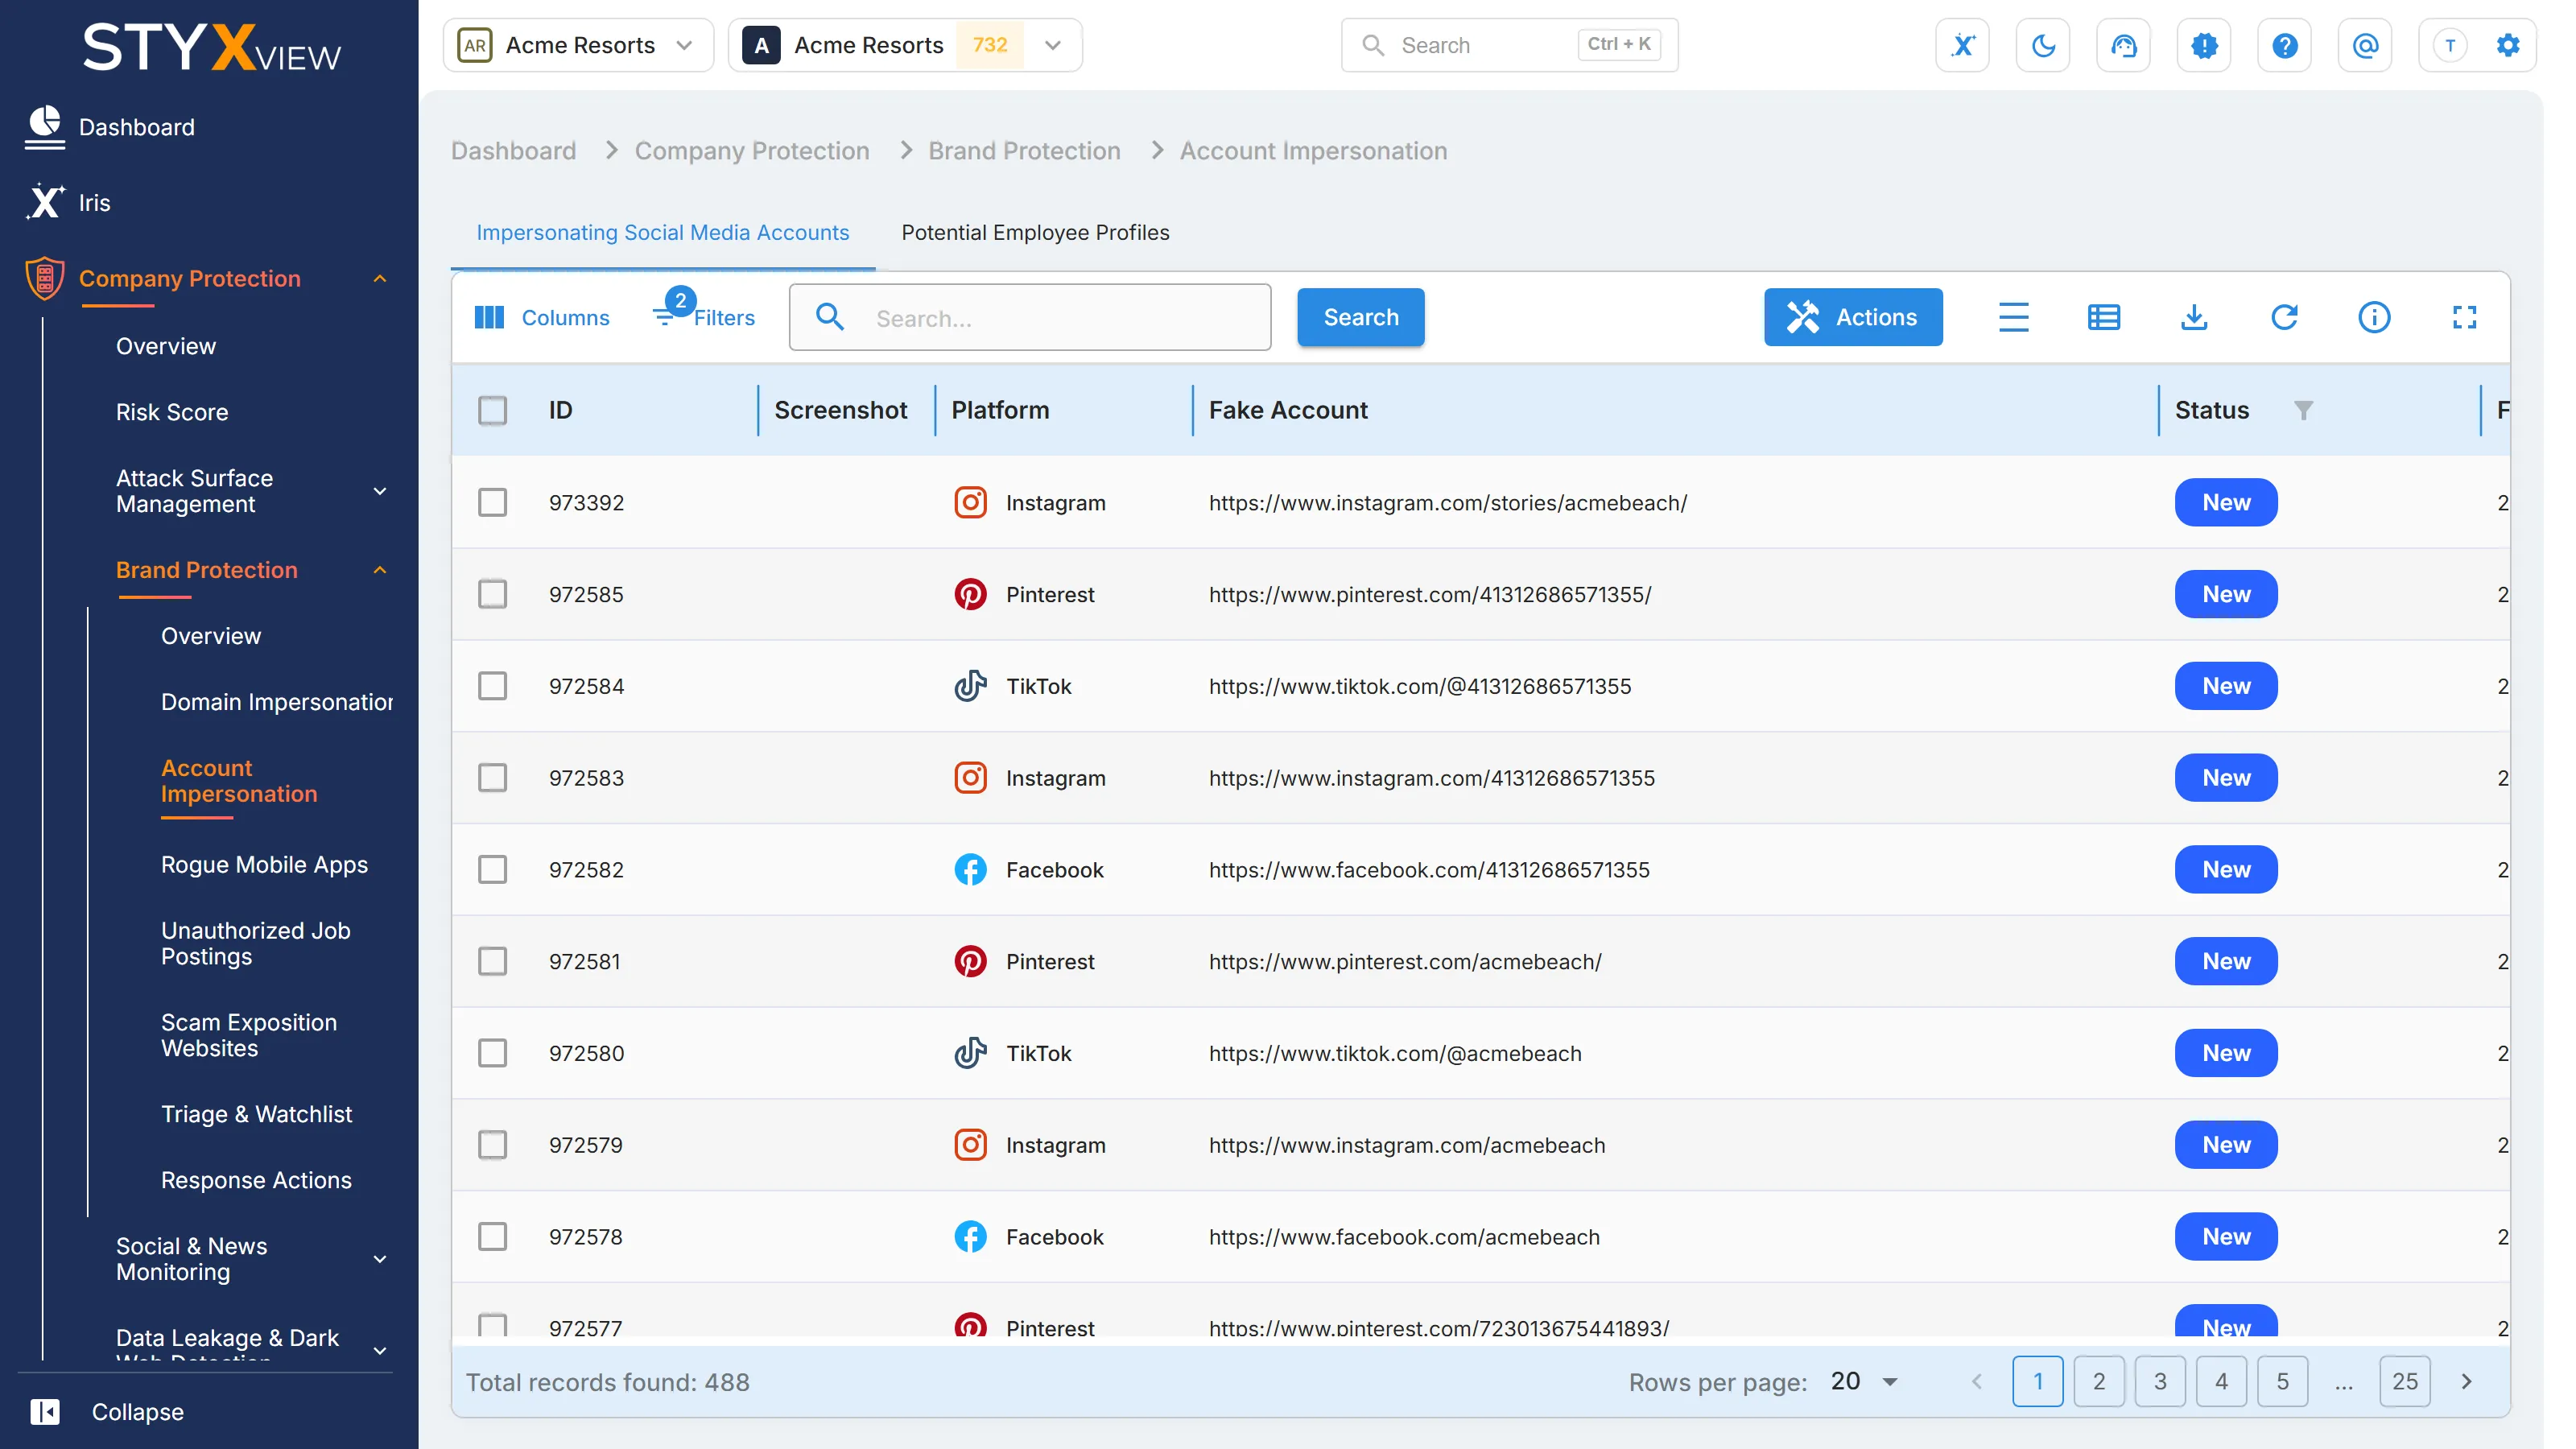Click the Company Protection shield icon
Image resolution: width=2576 pixels, height=1449 pixels.
(x=44, y=278)
